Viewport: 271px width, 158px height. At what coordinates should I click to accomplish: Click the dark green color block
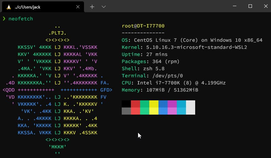click(145, 104)
